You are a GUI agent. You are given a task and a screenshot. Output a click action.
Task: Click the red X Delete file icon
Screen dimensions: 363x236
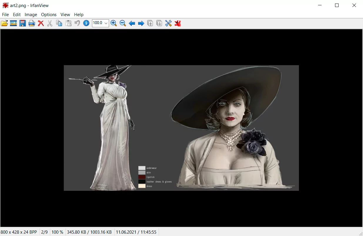41,23
